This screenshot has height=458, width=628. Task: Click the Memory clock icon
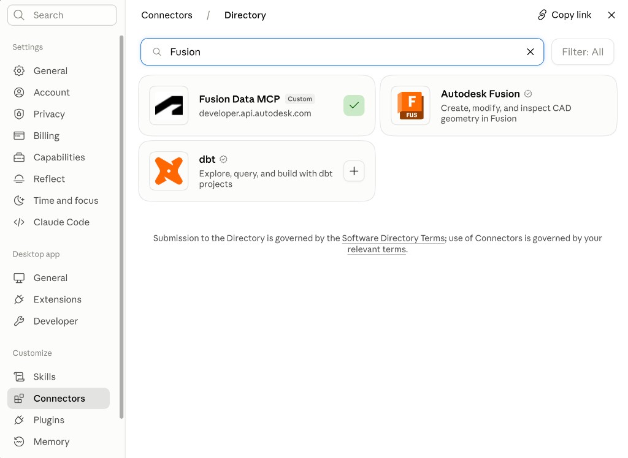(19, 441)
